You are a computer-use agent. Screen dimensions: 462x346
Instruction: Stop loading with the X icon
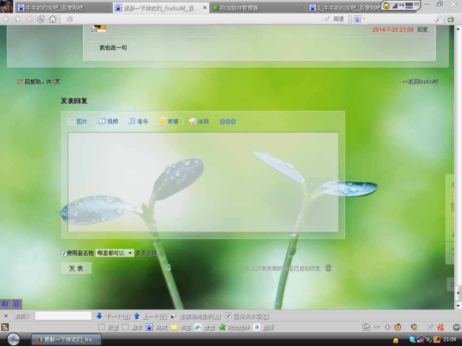tap(29, 19)
